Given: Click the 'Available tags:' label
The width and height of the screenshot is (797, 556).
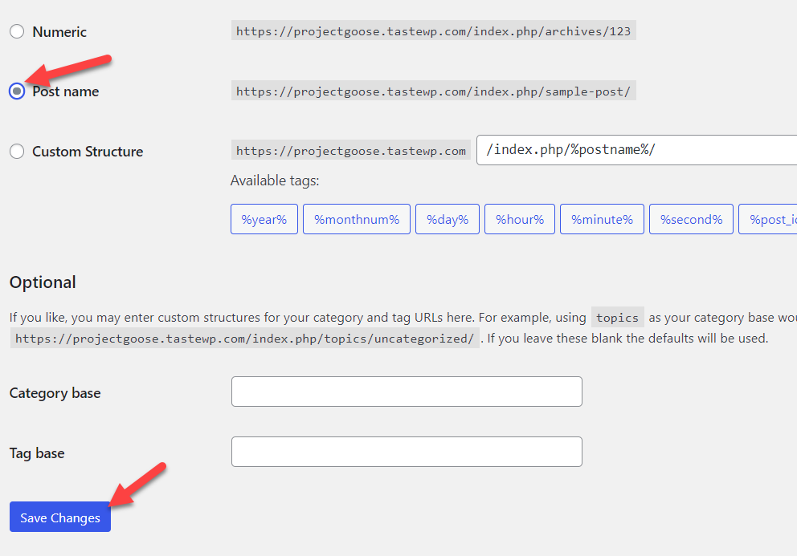Looking at the screenshot, I should click(275, 181).
